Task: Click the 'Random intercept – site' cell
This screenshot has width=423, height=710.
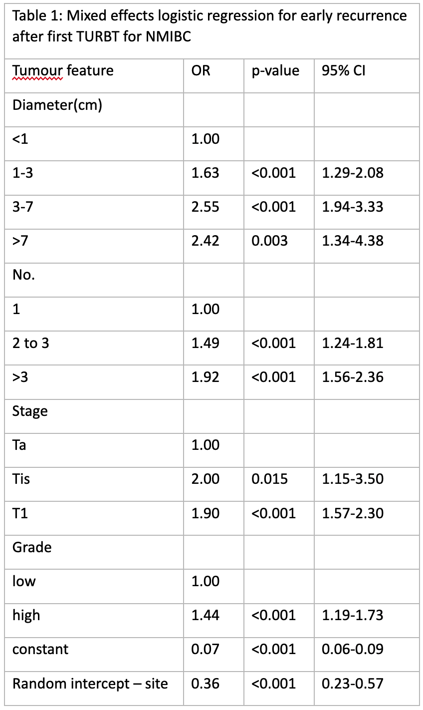Action: tap(90, 683)
